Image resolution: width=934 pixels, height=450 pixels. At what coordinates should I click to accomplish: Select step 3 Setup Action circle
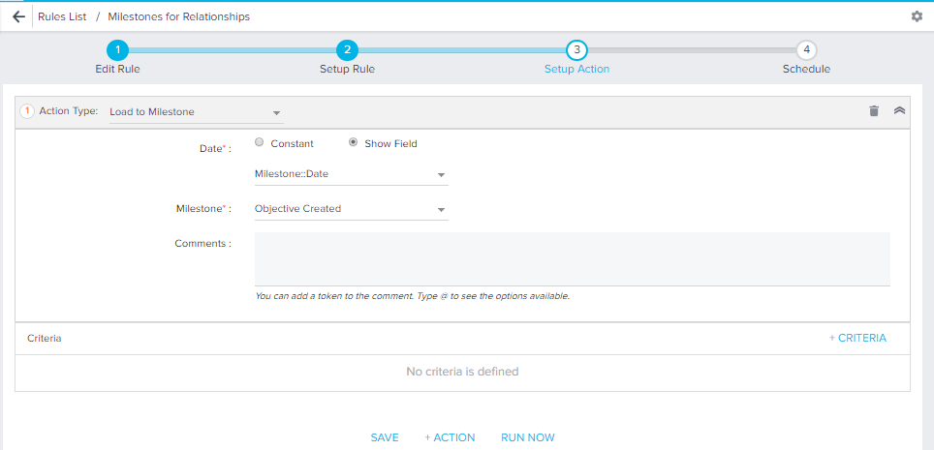click(x=576, y=50)
